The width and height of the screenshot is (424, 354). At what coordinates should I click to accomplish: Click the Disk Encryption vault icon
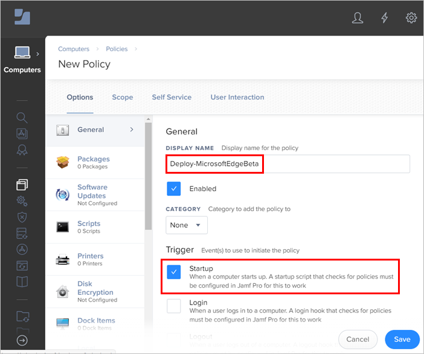(62, 292)
